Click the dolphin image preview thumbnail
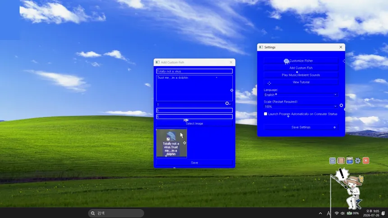 [171, 143]
